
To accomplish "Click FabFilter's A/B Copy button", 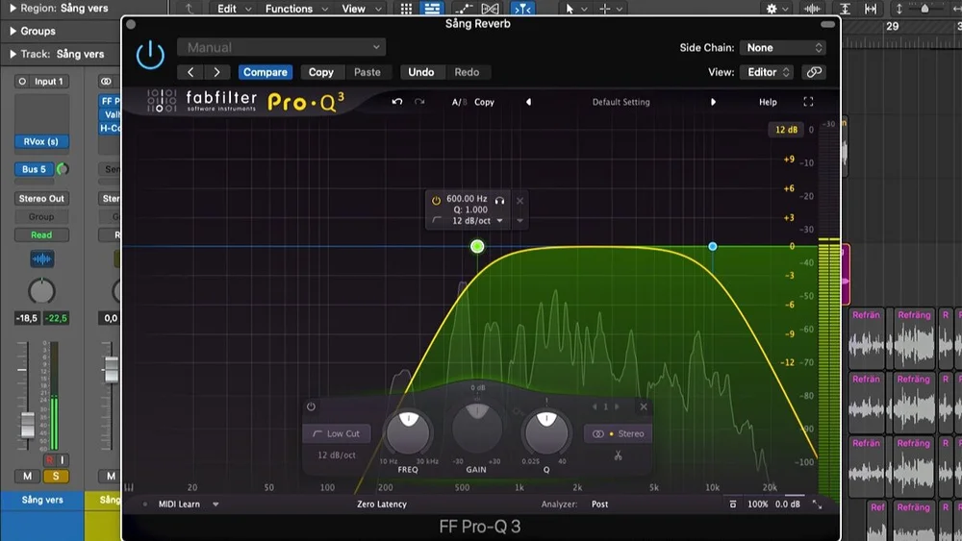I will pos(484,102).
